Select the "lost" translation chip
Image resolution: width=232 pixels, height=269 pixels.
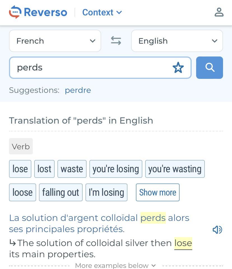[x=44, y=169]
